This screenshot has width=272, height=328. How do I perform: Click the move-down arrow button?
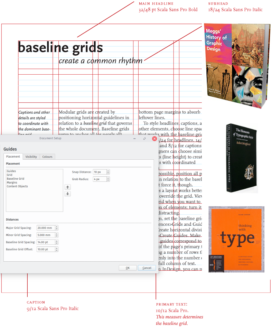pyautogui.click(x=68, y=194)
